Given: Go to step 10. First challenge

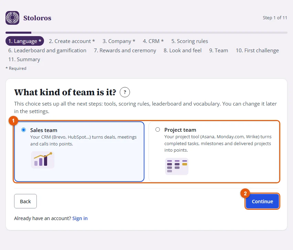Looking at the screenshot, I should pos(257,51).
